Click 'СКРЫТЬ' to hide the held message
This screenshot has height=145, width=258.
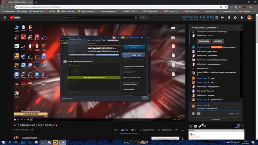pyautogui.click(x=218, y=41)
